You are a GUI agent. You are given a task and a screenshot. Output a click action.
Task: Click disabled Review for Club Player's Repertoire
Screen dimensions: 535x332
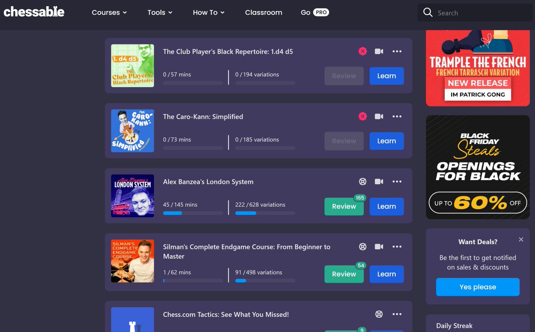click(x=344, y=76)
